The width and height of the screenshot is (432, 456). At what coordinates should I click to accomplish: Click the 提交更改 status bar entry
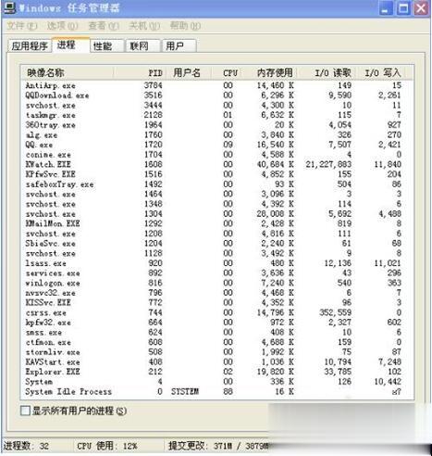click(x=218, y=446)
